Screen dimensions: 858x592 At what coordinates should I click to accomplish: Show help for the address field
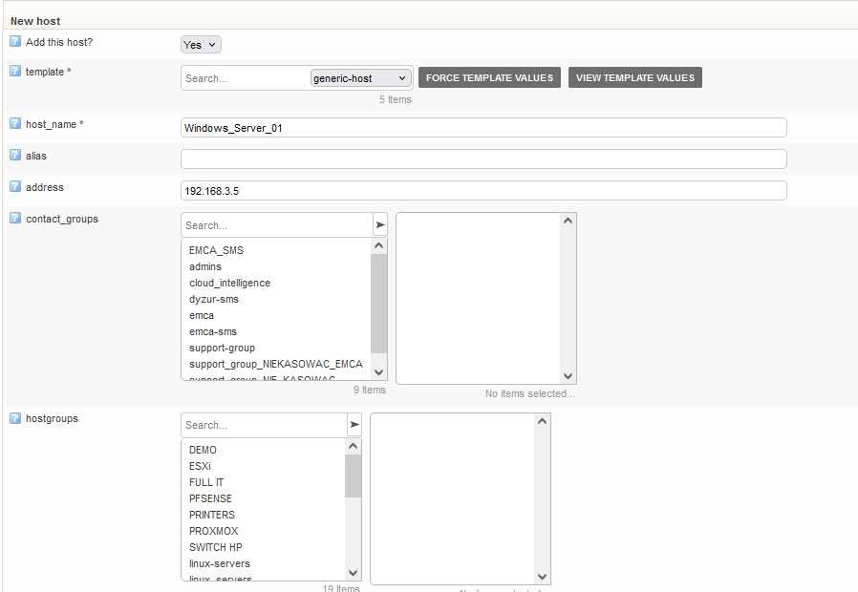coord(15,187)
